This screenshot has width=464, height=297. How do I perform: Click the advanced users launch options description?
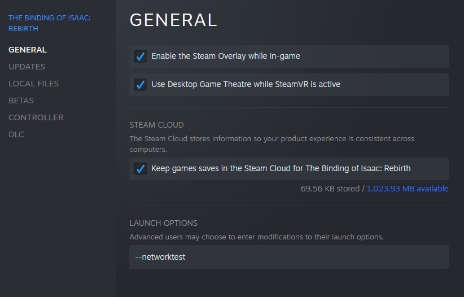pyautogui.click(x=256, y=237)
